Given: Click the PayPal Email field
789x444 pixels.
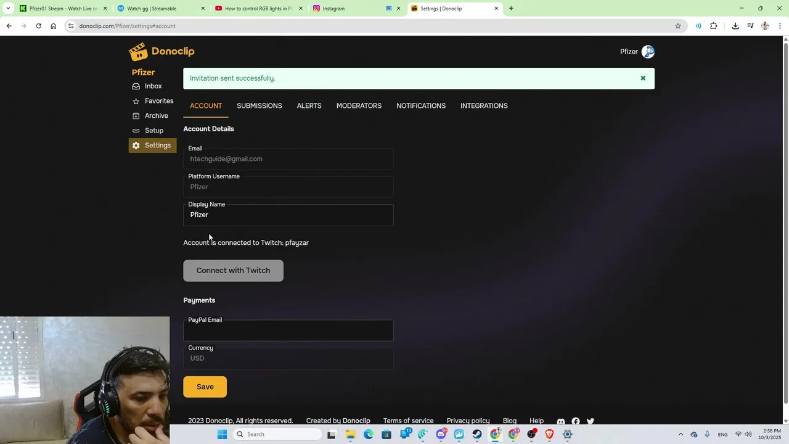Looking at the screenshot, I should [288, 331].
